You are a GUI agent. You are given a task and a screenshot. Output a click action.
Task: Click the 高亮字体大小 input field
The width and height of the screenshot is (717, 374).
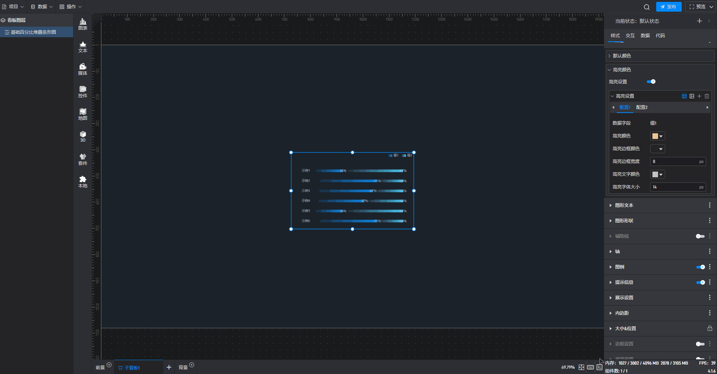pos(674,187)
